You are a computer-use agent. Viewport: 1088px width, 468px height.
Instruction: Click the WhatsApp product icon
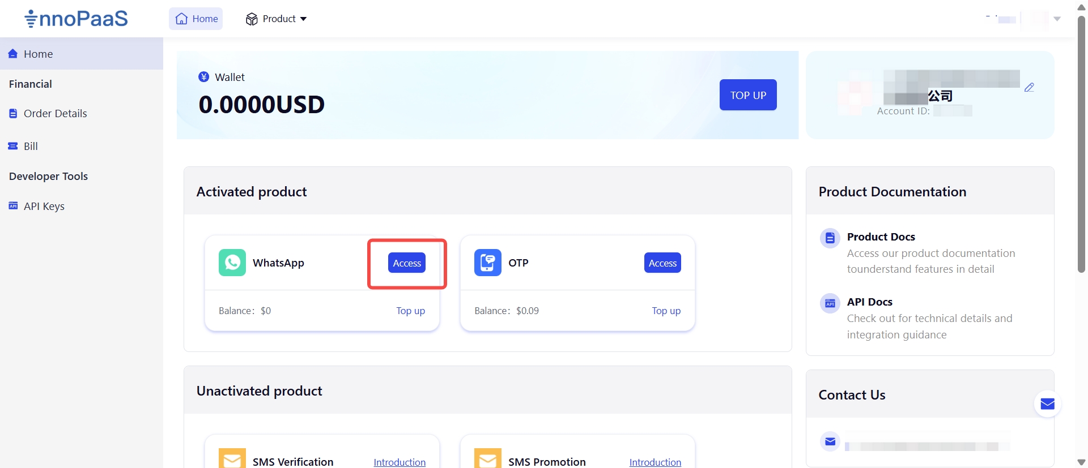[x=232, y=263]
